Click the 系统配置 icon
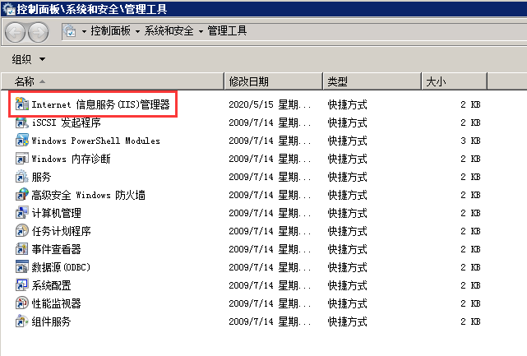 point(22,285)
